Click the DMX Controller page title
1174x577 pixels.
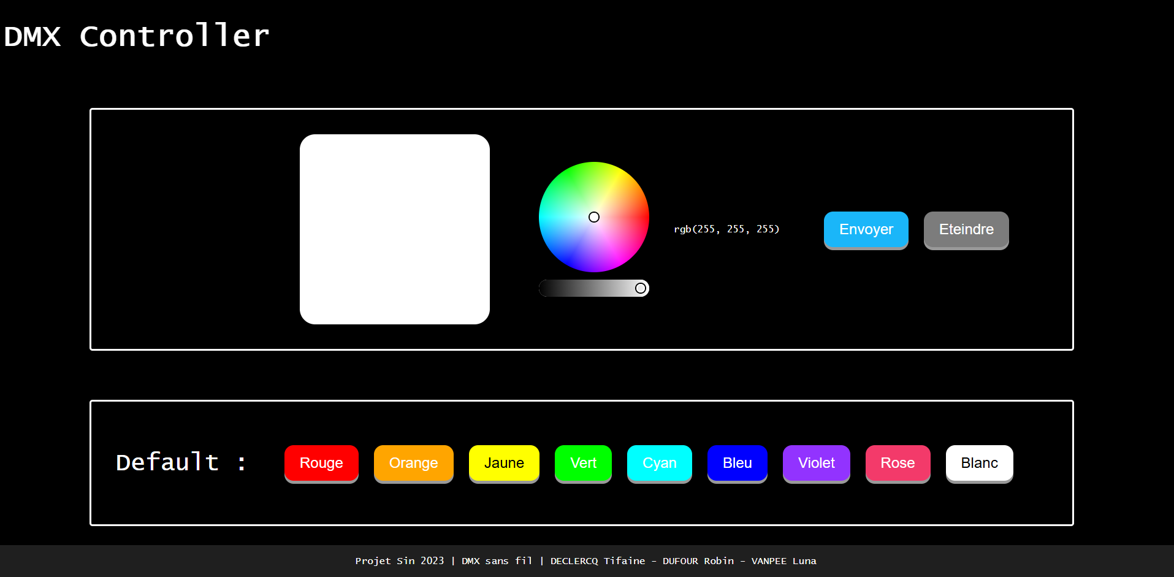[x=136, y=36]
